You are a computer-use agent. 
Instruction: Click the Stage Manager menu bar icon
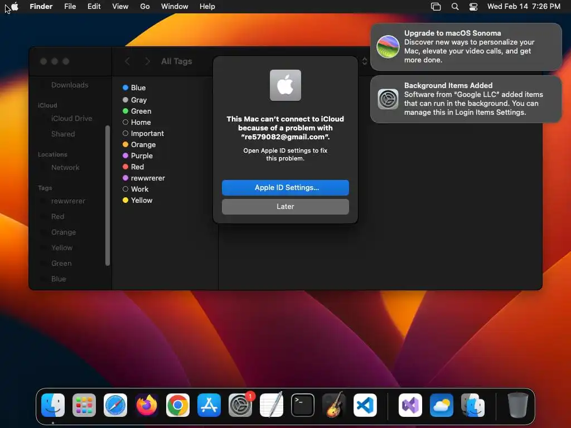click(436, 7)
